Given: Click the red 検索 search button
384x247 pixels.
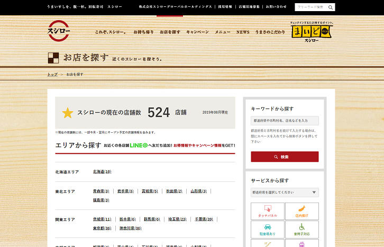Looking at the screenshot, I should 285,157.
